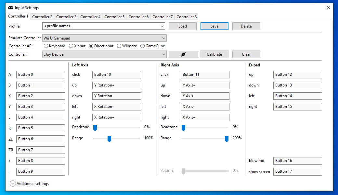The image size is (338, 195).
Task: Click the Delete profile button
Action: pyautogui.click(x=246, y=26)
